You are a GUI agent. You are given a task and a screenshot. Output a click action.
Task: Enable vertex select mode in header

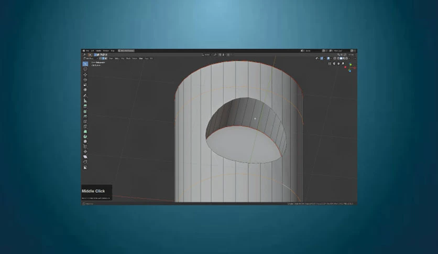coord(100,58)
